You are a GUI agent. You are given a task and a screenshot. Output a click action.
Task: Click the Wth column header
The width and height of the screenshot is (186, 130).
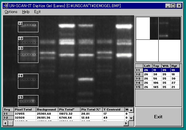166,66
